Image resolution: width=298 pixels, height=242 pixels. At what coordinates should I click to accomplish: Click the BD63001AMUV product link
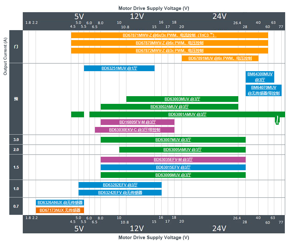click(x=187, y=114)
